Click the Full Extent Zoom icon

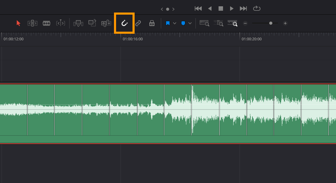click(205, 23)
